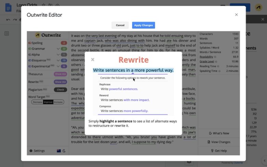This screenshot has width=267, height=167.
Task: Click the move-to-folder icon beside title
Action: point(50,5)
